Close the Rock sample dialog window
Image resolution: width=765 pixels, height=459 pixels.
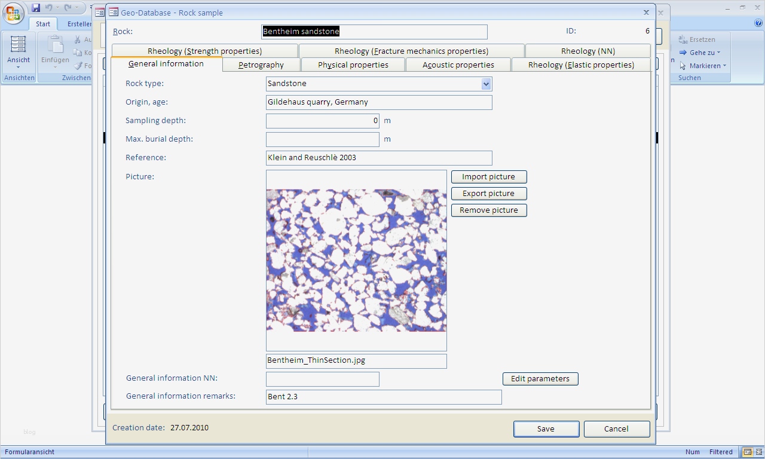(x=646, y=12)
